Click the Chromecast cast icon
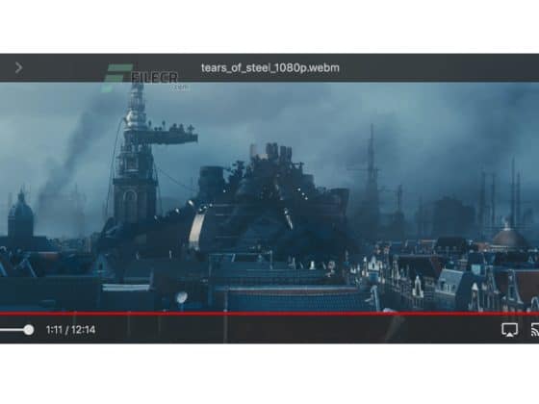This screenshot has width=539, height=404. pyautogui.click(x=535, y=329)
